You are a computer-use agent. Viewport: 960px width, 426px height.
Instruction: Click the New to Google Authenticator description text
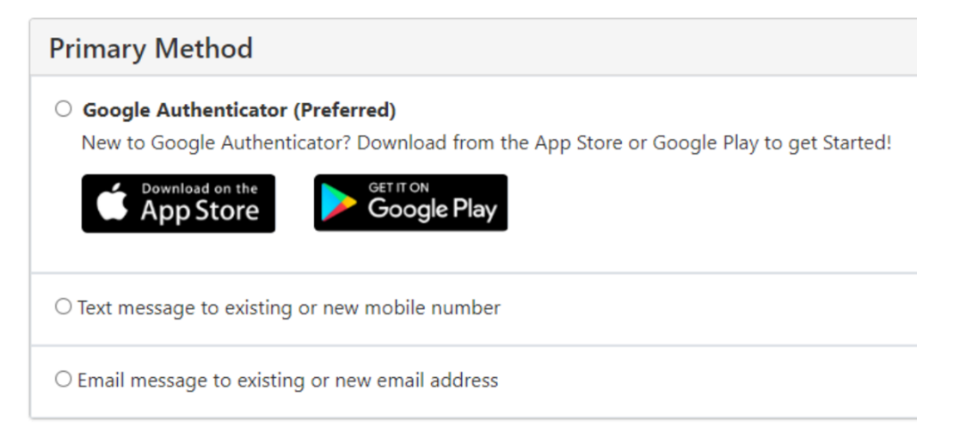[486, 143]
